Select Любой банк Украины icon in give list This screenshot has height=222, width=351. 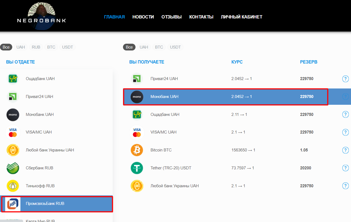pyautogui.click(x=13, y=150)
